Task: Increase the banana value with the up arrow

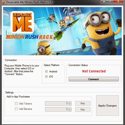Action: (69, 108)
